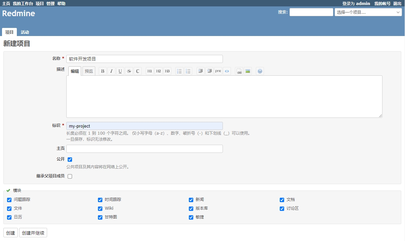Disable the 甘特图 module checkbox
Viewport: 405px width, 241px height.
(x=100, y=217)
